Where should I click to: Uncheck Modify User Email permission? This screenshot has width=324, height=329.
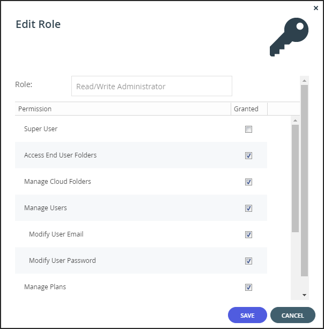pyautogui.click(x=248, y=234)
